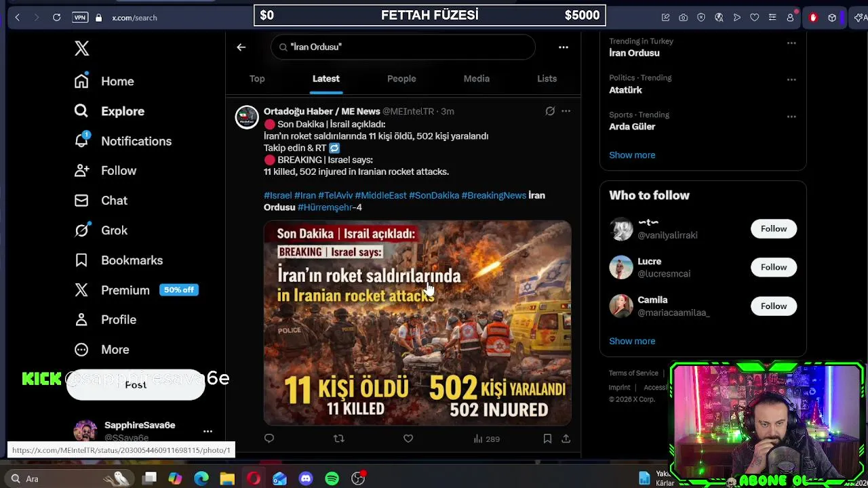
Task: Open Ortadoğu Haber profile avatar
Action: pos(247,117)
